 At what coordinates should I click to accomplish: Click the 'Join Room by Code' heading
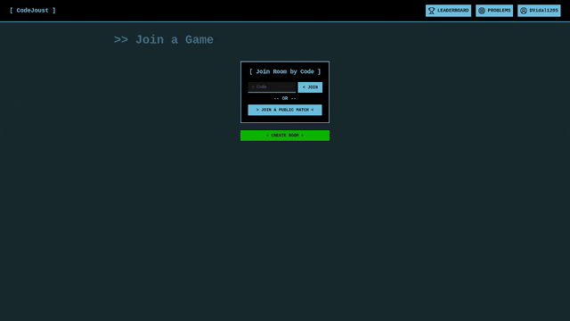click(x=285, y=71)
